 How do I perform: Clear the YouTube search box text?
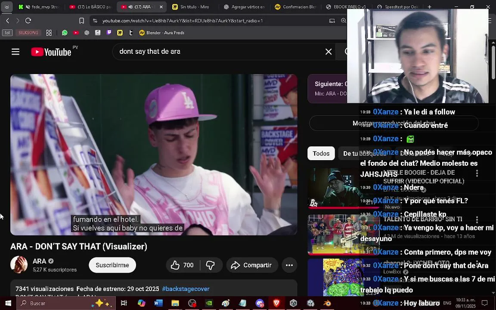(x=329, y=52)
